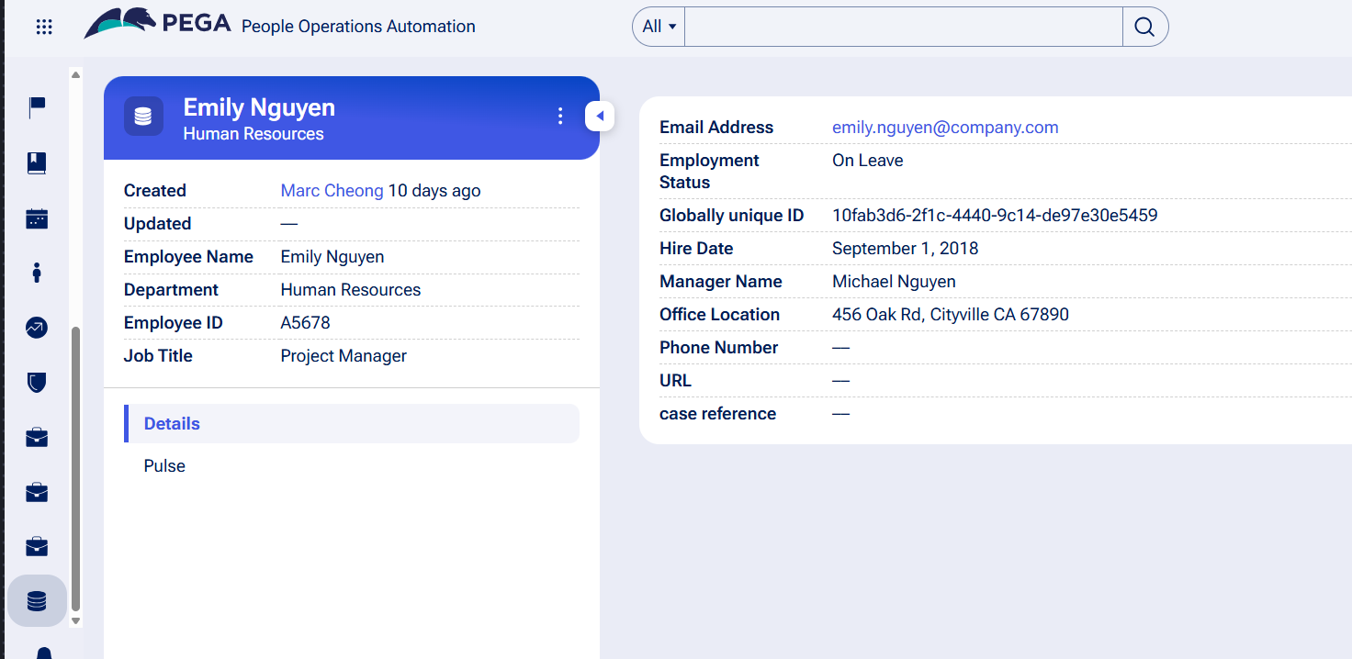Open the All search scope dropdown
The height and width of the screenshot is (659, 1352).
click(658, 27)
